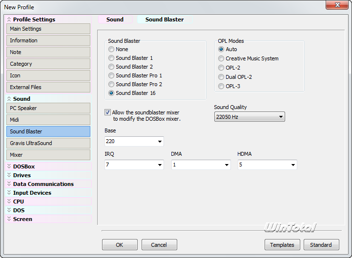Image resolution: width=352 pixels, height=258 pixels.
Task: Open the Mixer settings page
Action: pyautogui.click(x=48, y=155)
